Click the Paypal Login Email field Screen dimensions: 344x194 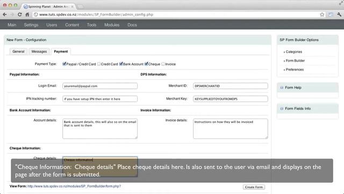(x=100, y=86)
